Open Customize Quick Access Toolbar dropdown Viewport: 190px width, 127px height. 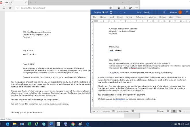click(125, 12)
